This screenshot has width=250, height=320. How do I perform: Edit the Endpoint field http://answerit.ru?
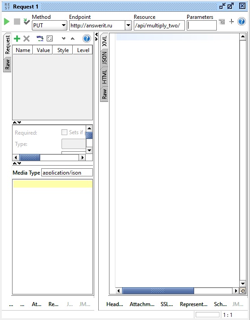(97, 26)
